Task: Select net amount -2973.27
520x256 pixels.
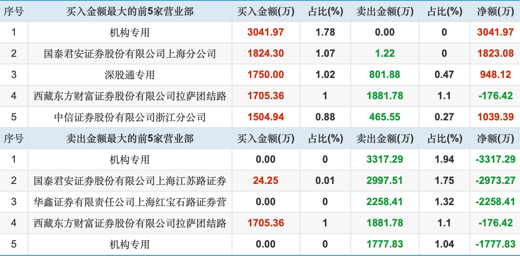Action: click(x=495, y=181)
